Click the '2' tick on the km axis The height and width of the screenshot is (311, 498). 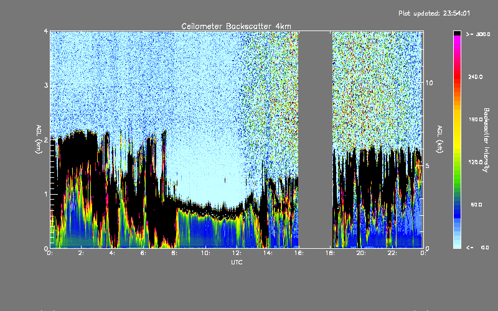click(46, 140)
